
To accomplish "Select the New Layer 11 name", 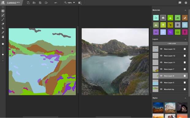I will (169, 63).
